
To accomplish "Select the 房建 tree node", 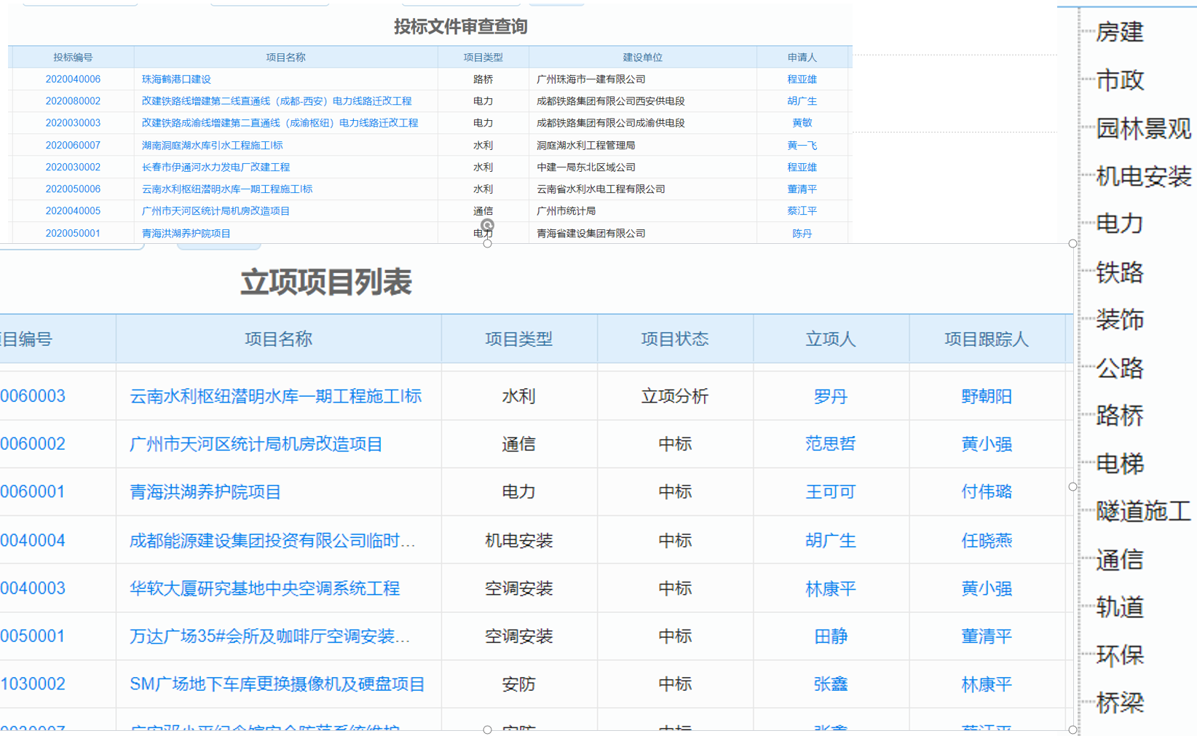I will [x=1120, y=32].
